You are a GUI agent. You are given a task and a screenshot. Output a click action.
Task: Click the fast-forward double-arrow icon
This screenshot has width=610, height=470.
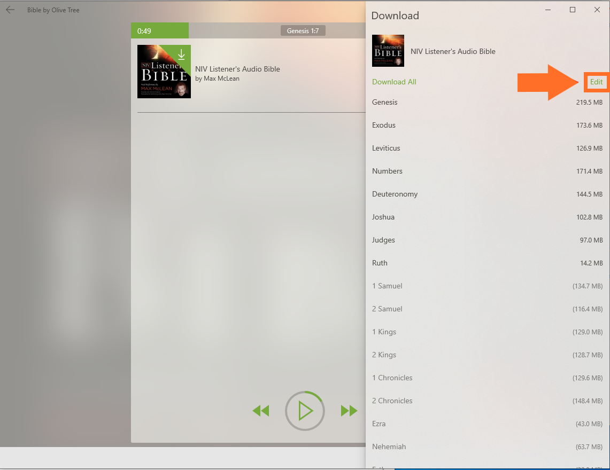(x=349, y=411)
